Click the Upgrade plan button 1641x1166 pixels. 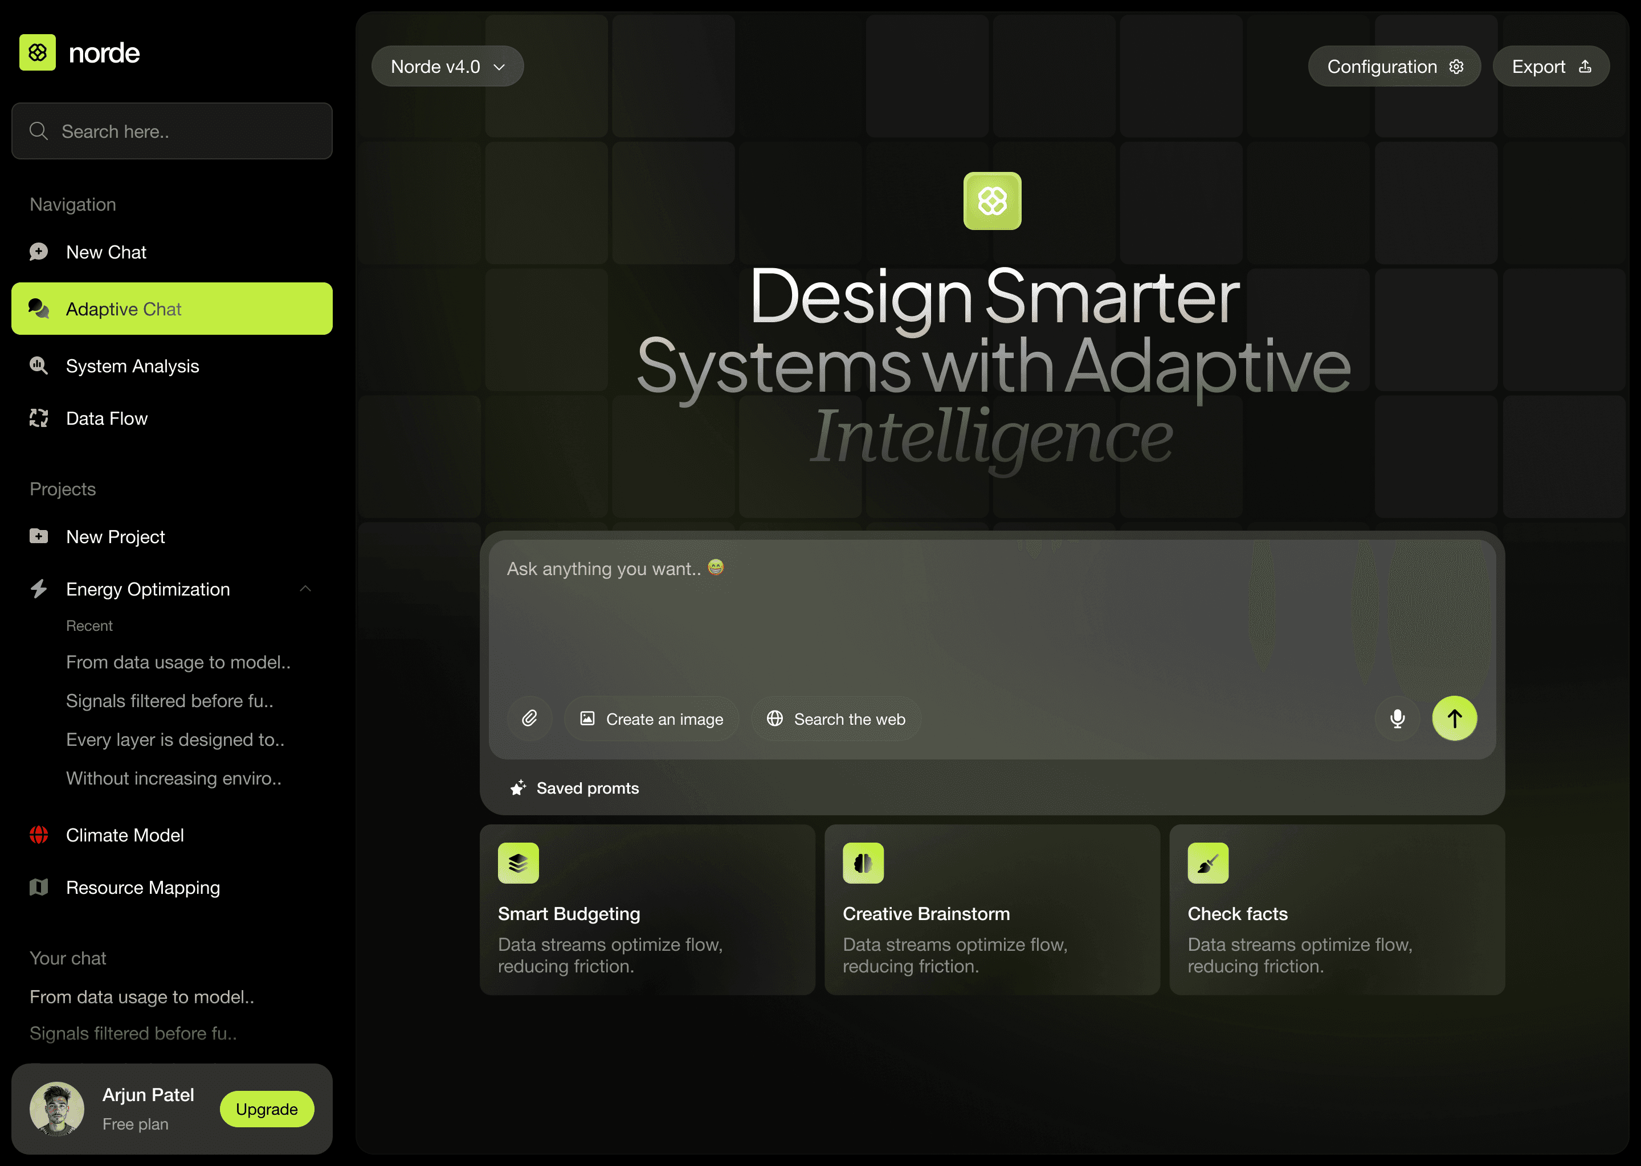pos(267,1109)
